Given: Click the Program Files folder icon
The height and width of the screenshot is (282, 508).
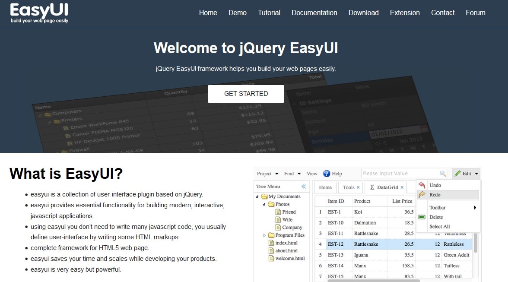Looking at the screenshot, I should 271,235.
